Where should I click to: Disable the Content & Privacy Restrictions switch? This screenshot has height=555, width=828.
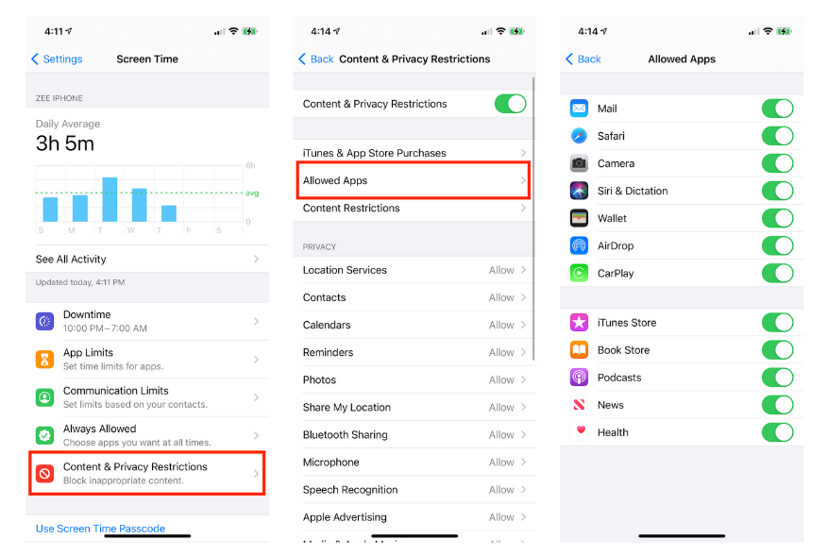tap(510, 104)
